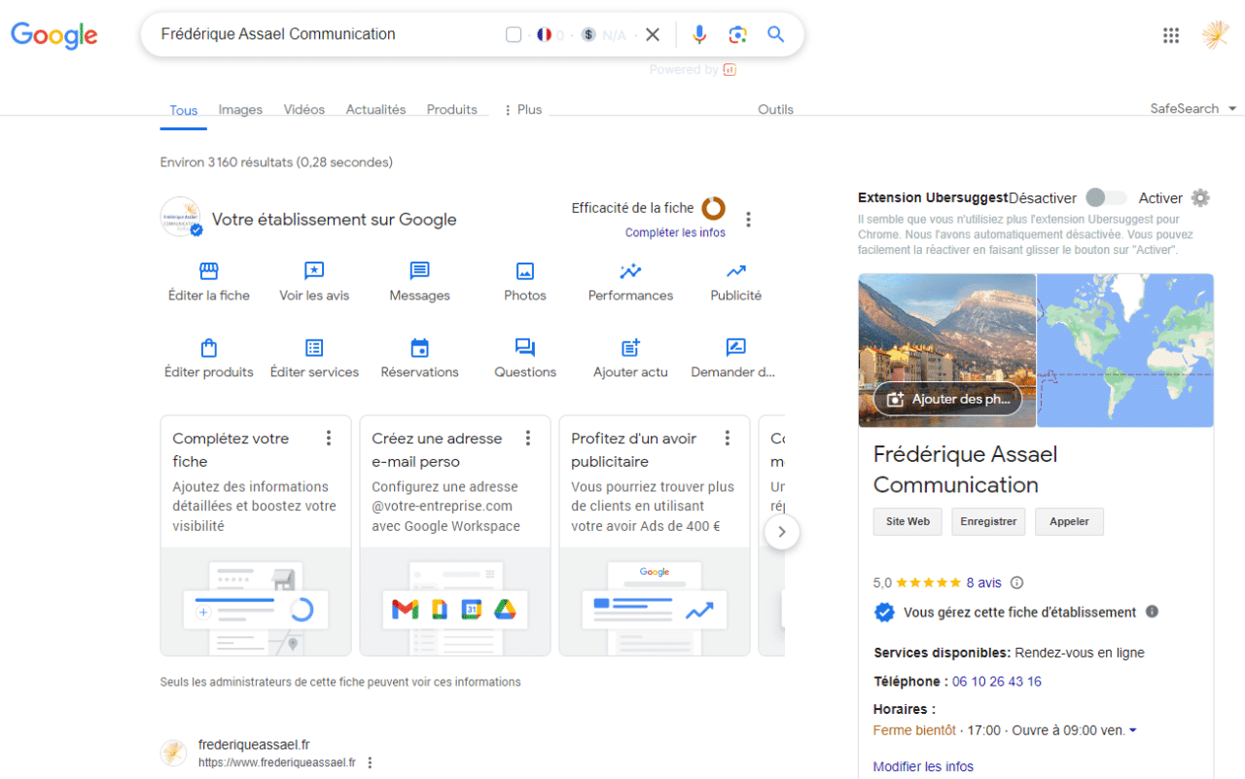Screen dimensions: 1245x779
Task: Open the Outils search tools
Action: [775, 110]
